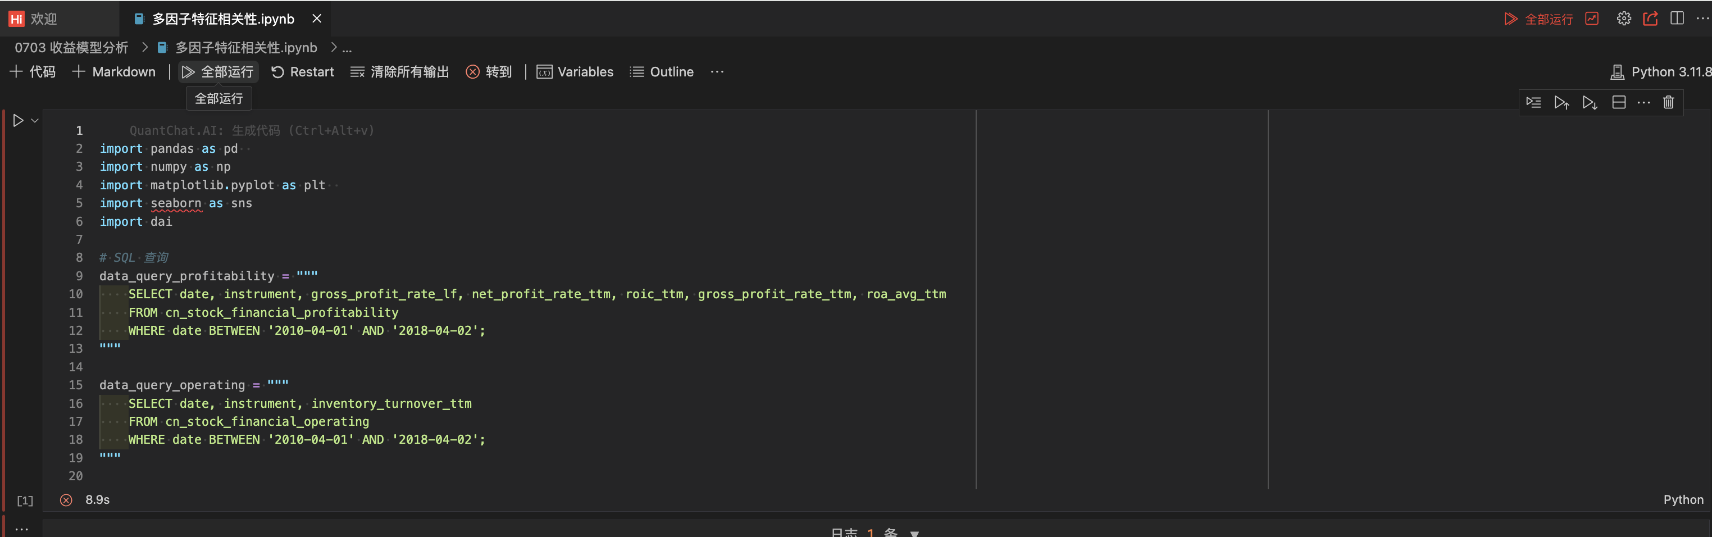Click the red 全部运行 button at top right
Image resolution: width=1712 pixels, height=537 pixels.
1538,19
